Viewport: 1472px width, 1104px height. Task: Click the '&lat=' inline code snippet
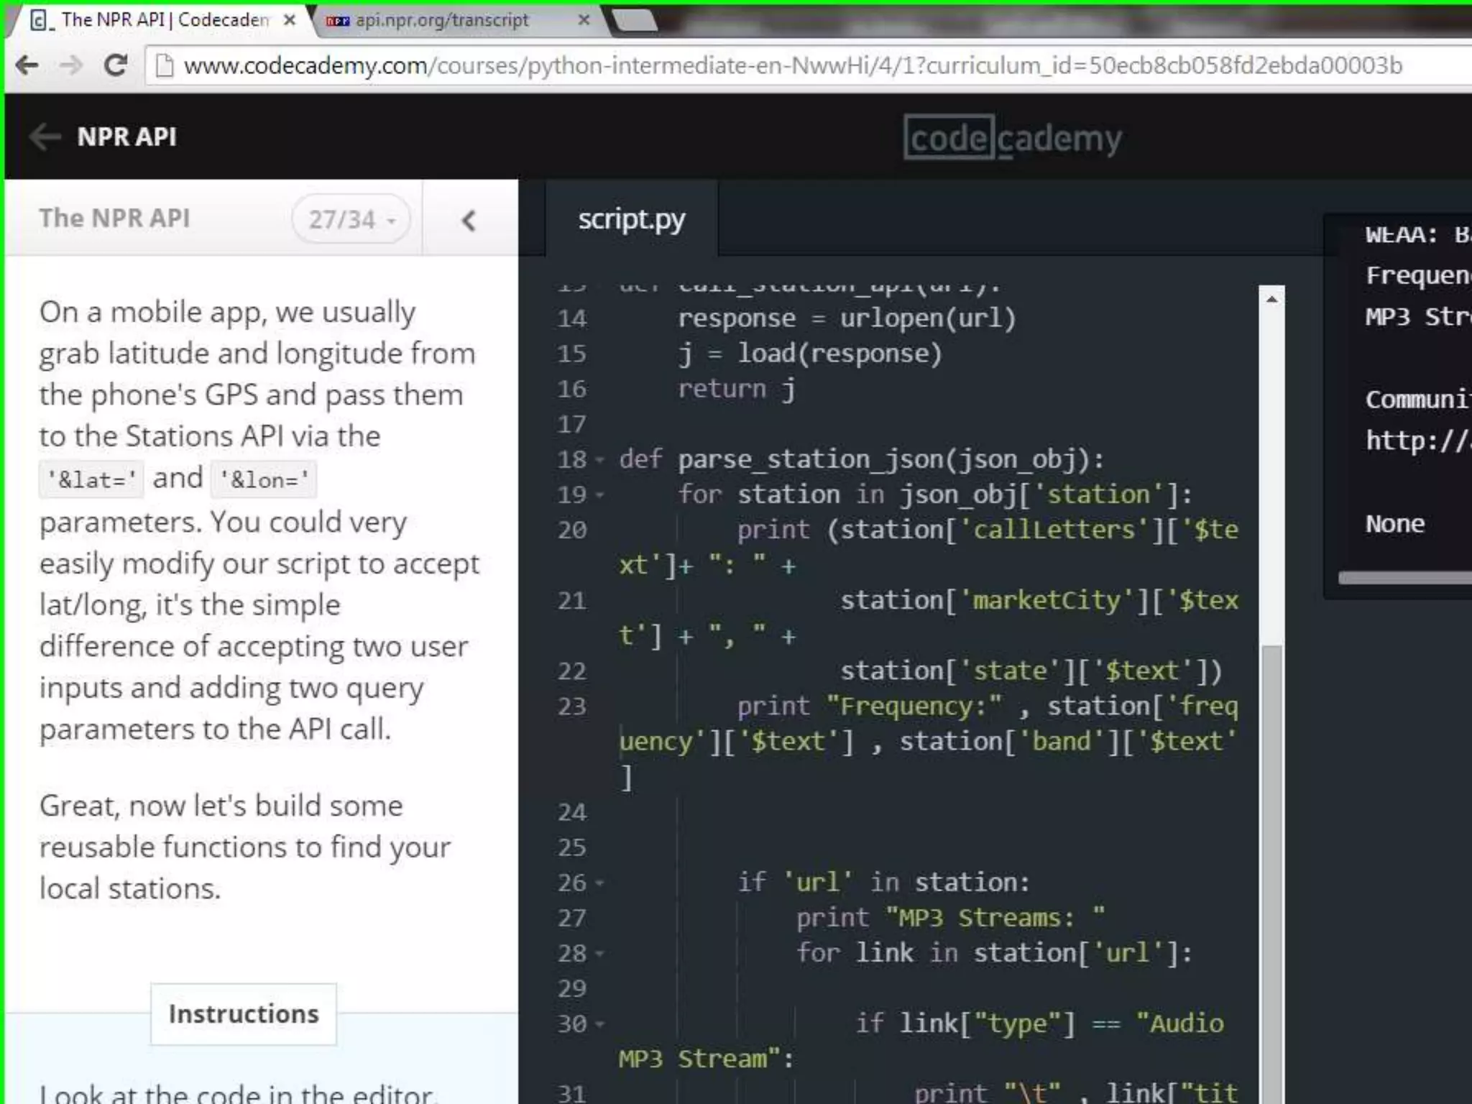(x=91, y=479)
